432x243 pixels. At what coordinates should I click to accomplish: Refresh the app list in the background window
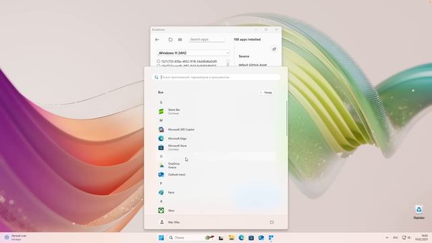coord(170,40)
